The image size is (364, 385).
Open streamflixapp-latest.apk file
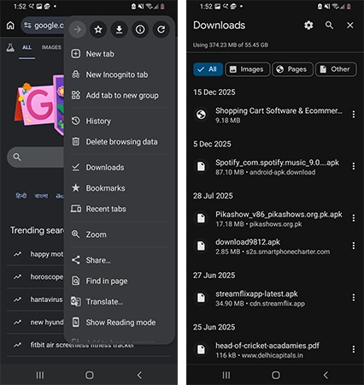point(269,298)
